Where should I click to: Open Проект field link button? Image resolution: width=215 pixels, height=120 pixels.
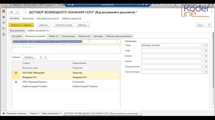pyautogui.click(x=206, y=61)
